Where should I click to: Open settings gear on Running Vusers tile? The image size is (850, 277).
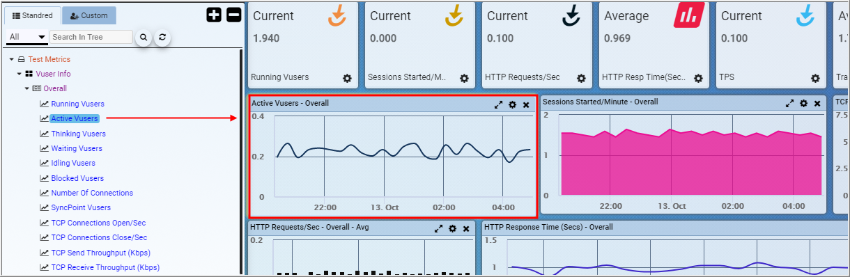tap(347, 78)
